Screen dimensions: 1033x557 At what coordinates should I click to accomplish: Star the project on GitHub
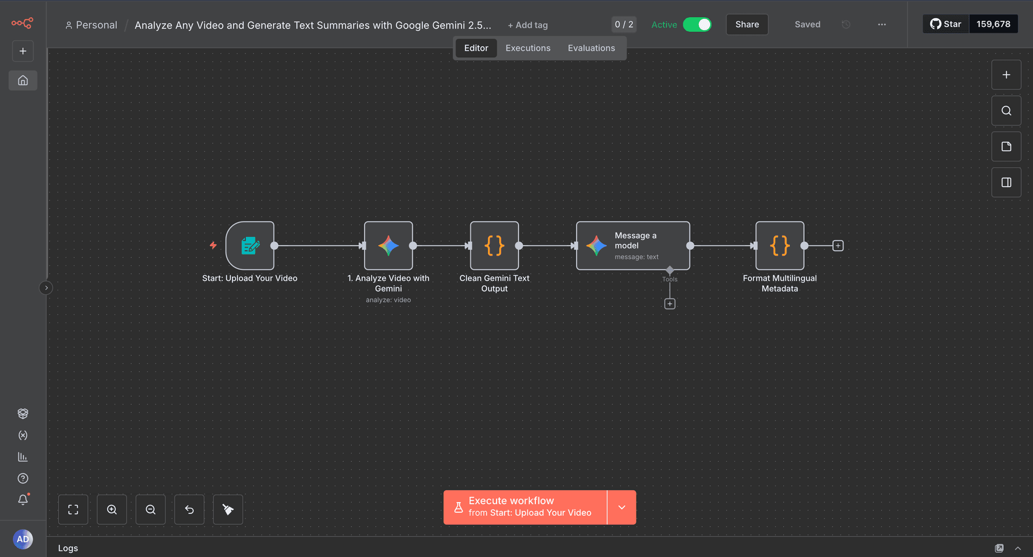tap(945, 24)
